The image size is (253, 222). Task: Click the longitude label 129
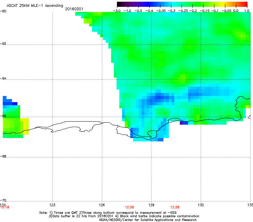[151, 205]
